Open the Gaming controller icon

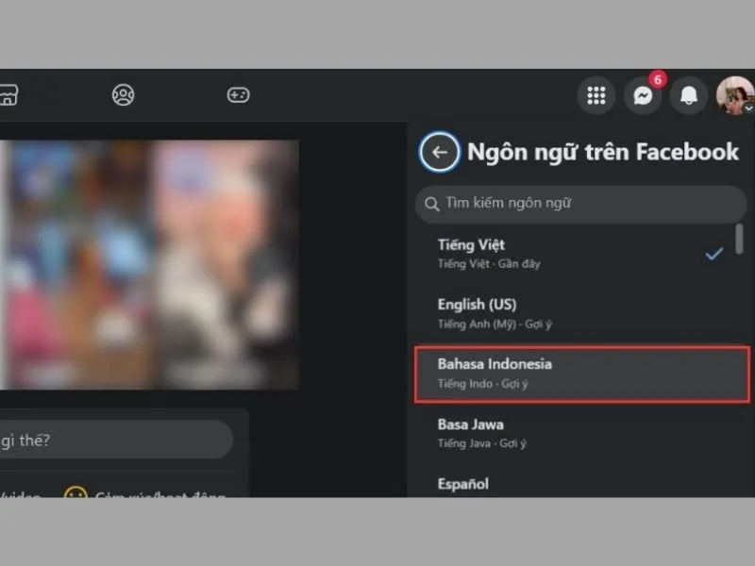coord(239,95)
